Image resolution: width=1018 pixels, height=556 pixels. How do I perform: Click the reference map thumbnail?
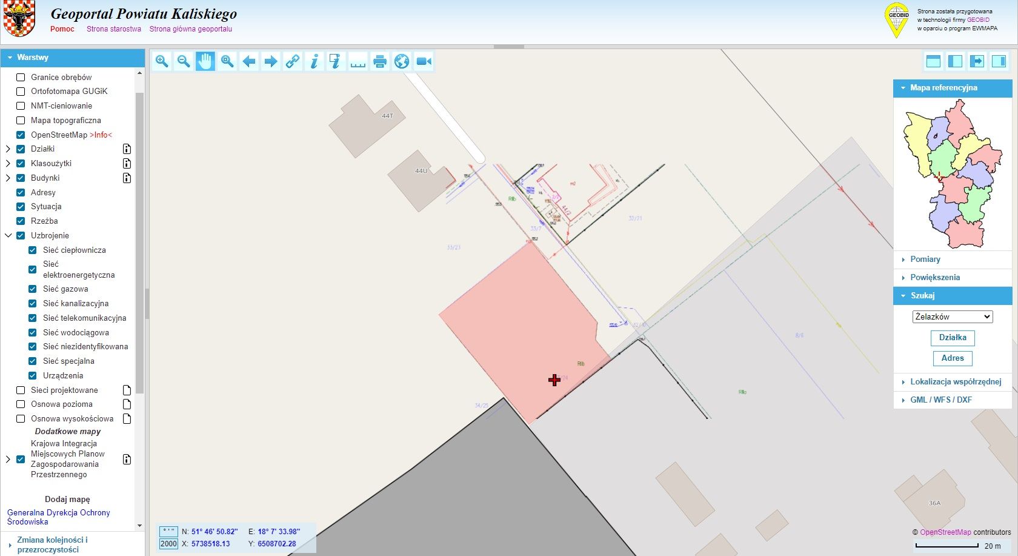(953, 175)
